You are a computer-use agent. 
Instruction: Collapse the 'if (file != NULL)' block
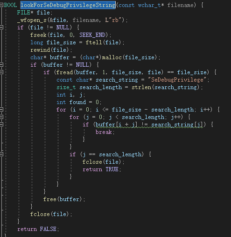coord(1,28)
